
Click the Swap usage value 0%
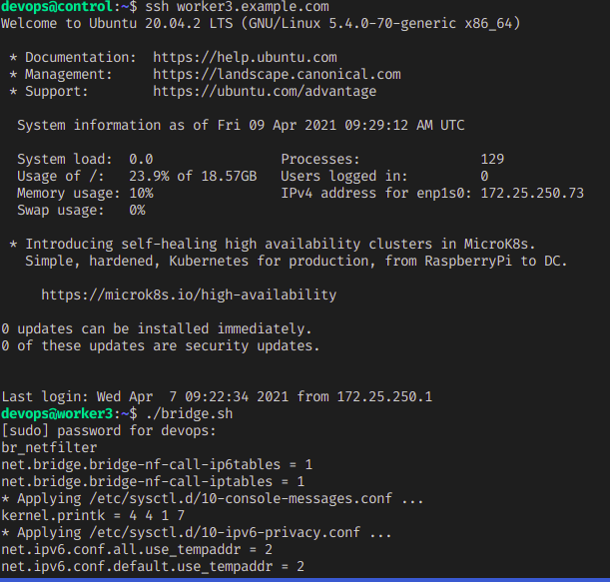click(x=137, y=211)
